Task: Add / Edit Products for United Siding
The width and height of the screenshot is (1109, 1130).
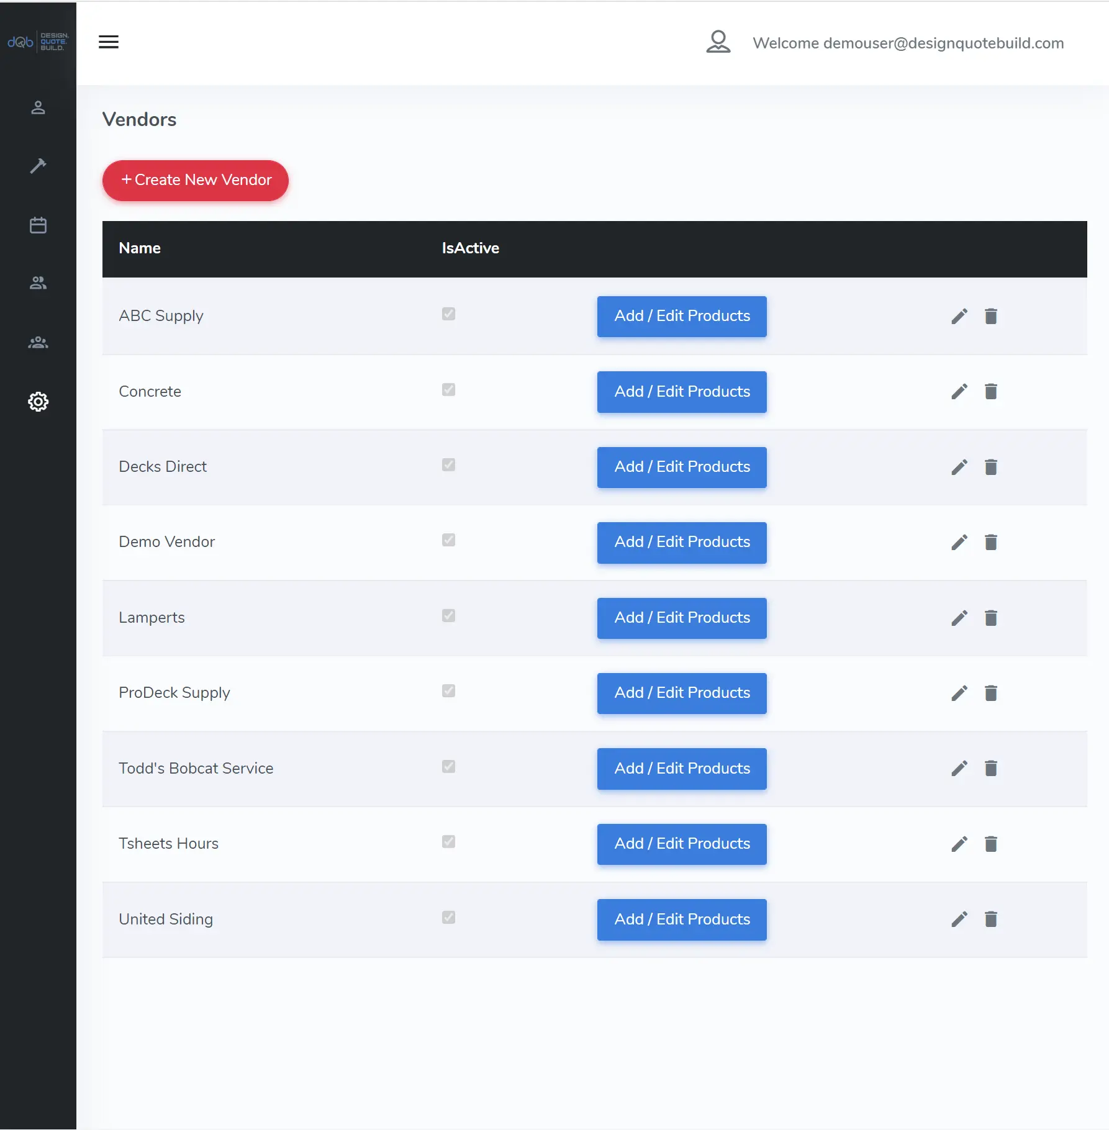Action: pyautogui.click(x=682, y=920)
